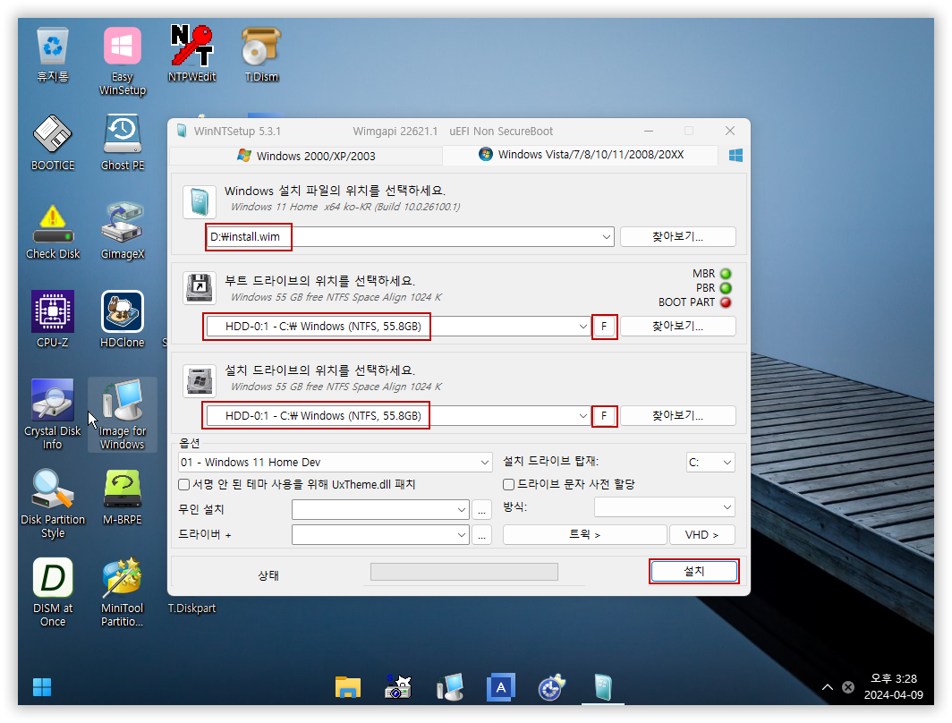Expand the D:\install.wim source path dropdown
This screenshot has width=952, height=723.
pos(606,237)
